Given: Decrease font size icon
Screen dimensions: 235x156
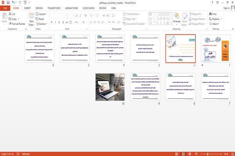Looking at the screenshot, I should (80, 15).
